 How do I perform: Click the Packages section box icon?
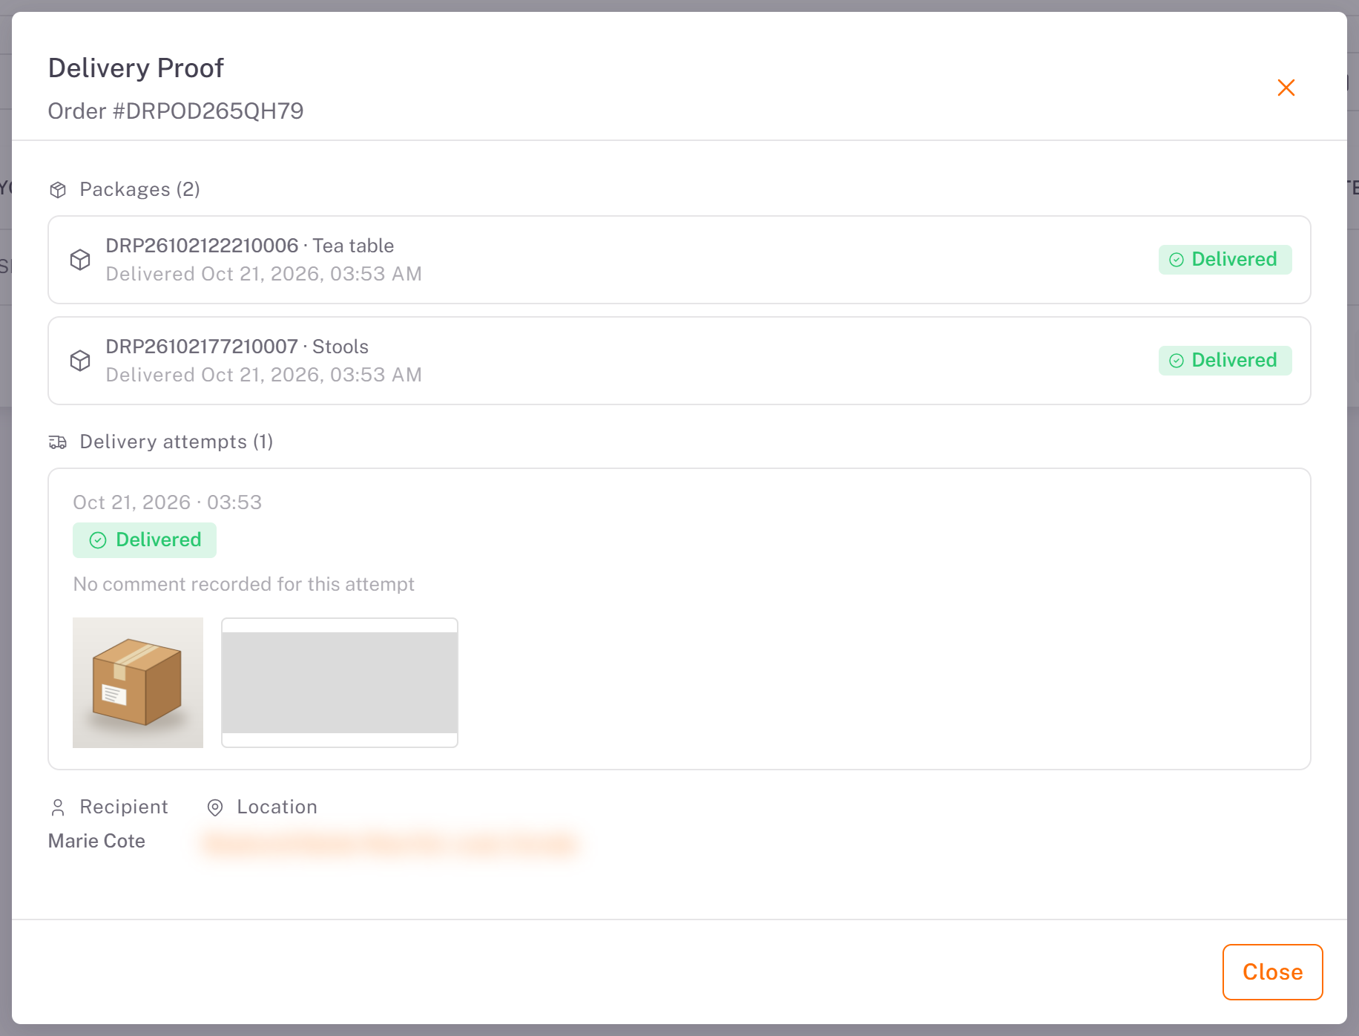click(58, 190)
